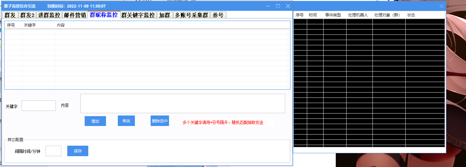
Task: Open the 邮件营销 tab
Action: pyautogui.click(x=75, y=15)
